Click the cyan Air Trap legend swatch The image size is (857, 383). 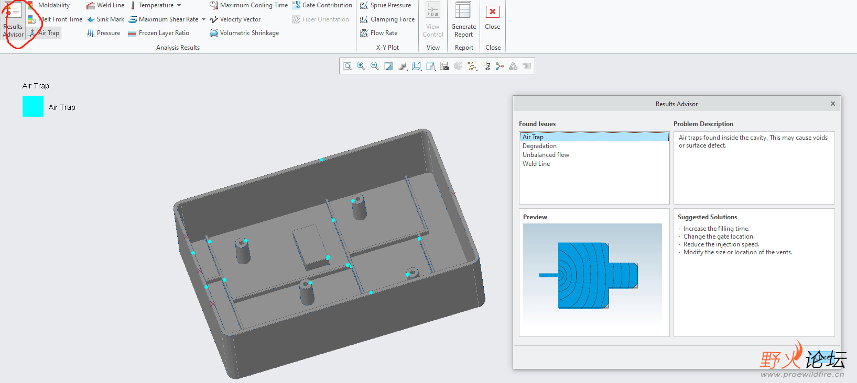[33, 107]
